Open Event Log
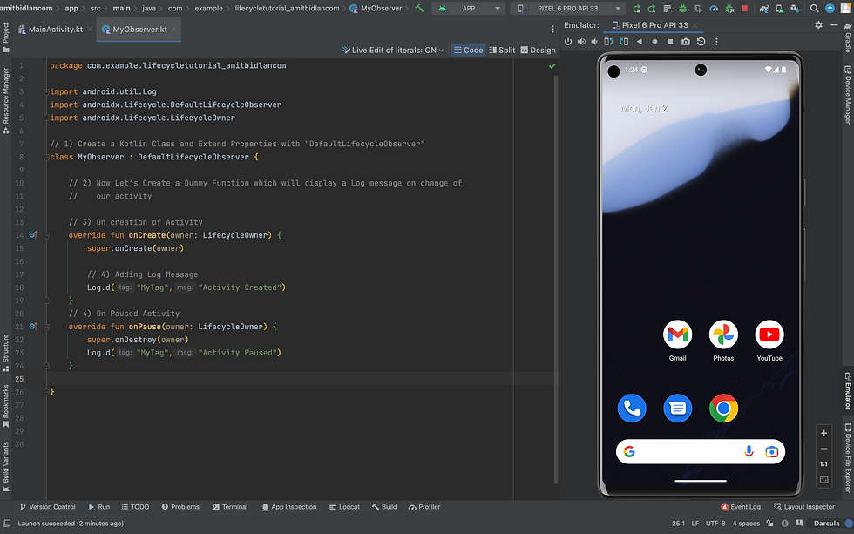The height and width of the screenshot is (534, 854). tap(741, 507)
